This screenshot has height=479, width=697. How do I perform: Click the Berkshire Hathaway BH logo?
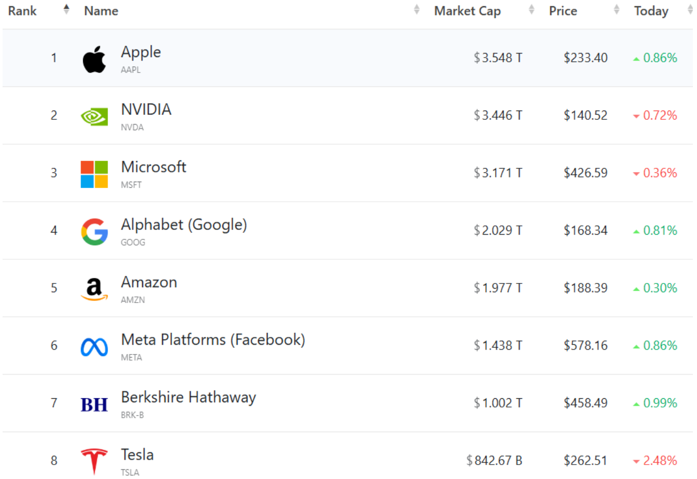(x=94, y=405)
